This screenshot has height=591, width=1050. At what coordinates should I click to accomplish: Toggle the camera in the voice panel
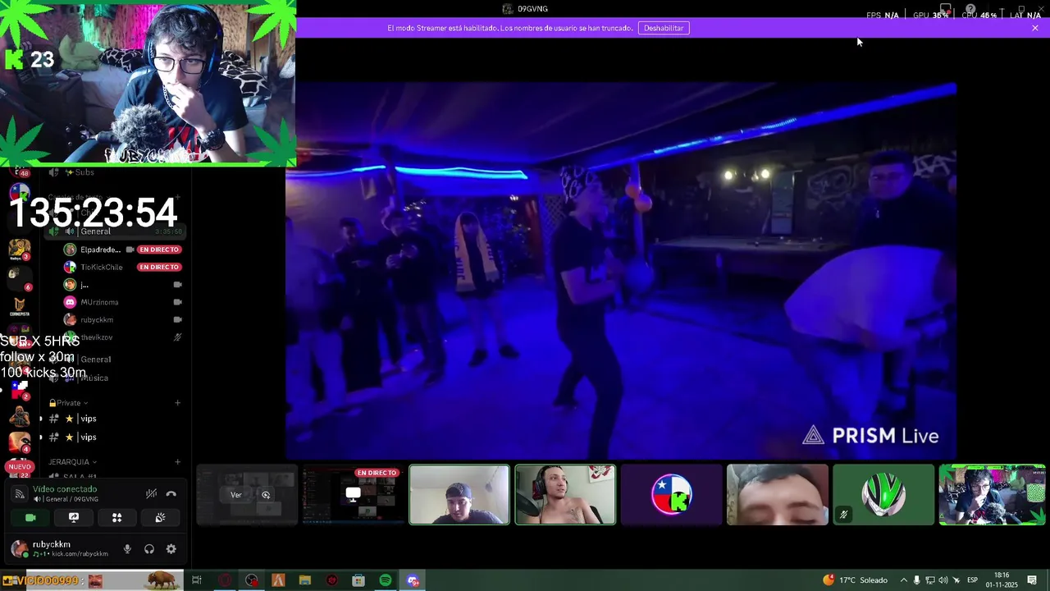tap(30, 518)
